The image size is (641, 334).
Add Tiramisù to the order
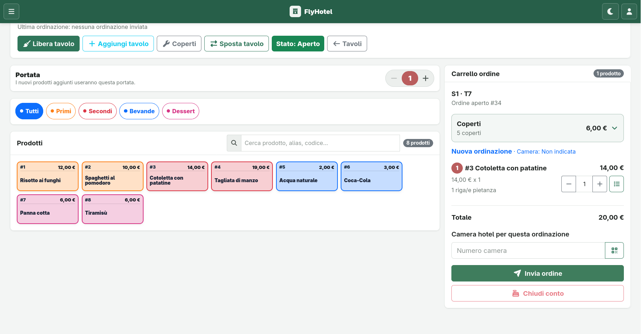tap(112, 209)
